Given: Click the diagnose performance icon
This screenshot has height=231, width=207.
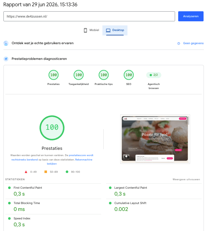Looking at the screenshot, I should pyautogui.click(x=6, y=59).
